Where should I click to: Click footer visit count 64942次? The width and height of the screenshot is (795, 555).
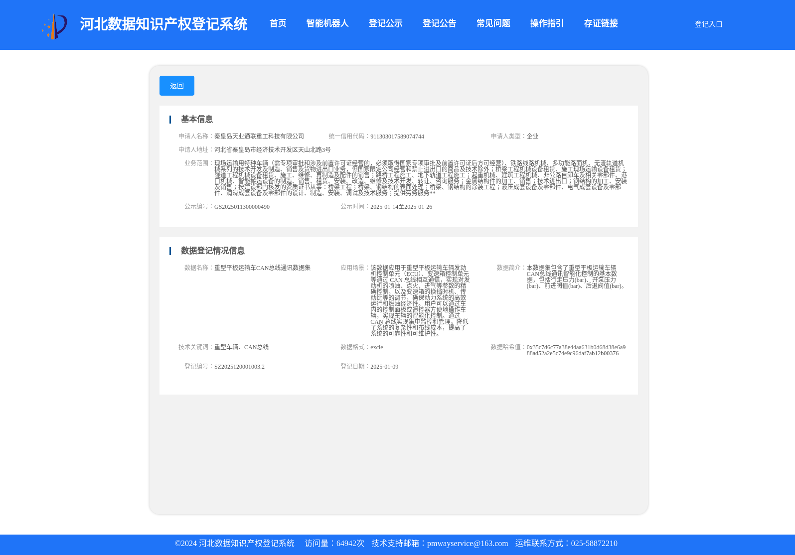pos(350,544)
